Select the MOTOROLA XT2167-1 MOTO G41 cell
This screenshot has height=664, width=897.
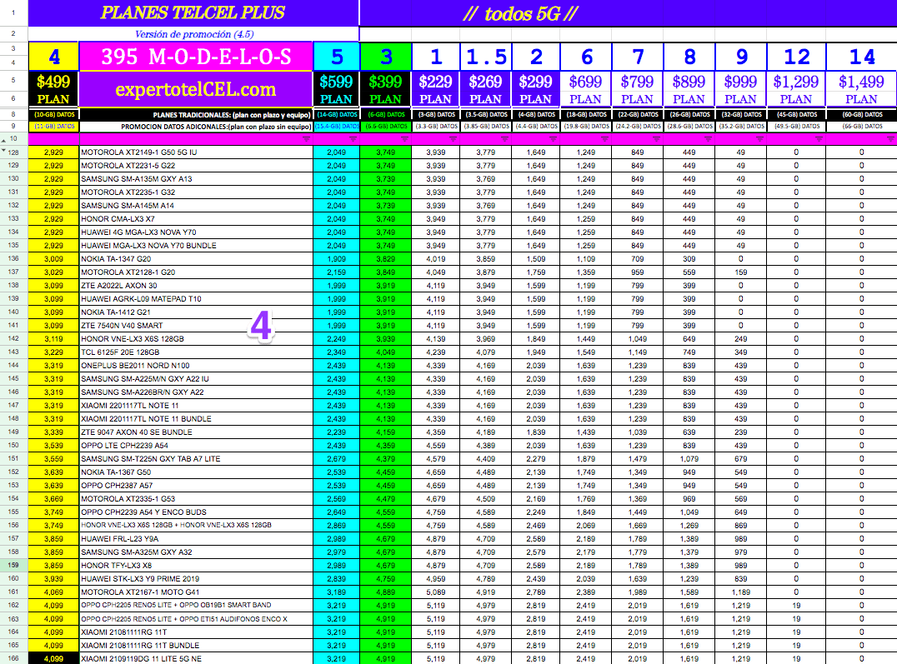[196, 592]
